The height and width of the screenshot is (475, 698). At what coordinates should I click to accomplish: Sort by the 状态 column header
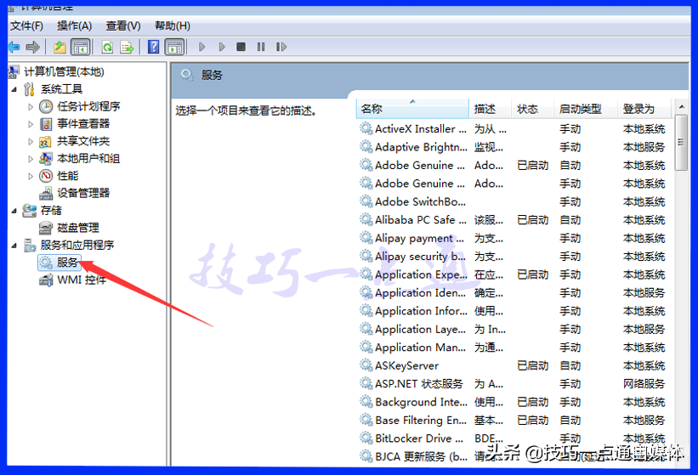click(533, 109)
